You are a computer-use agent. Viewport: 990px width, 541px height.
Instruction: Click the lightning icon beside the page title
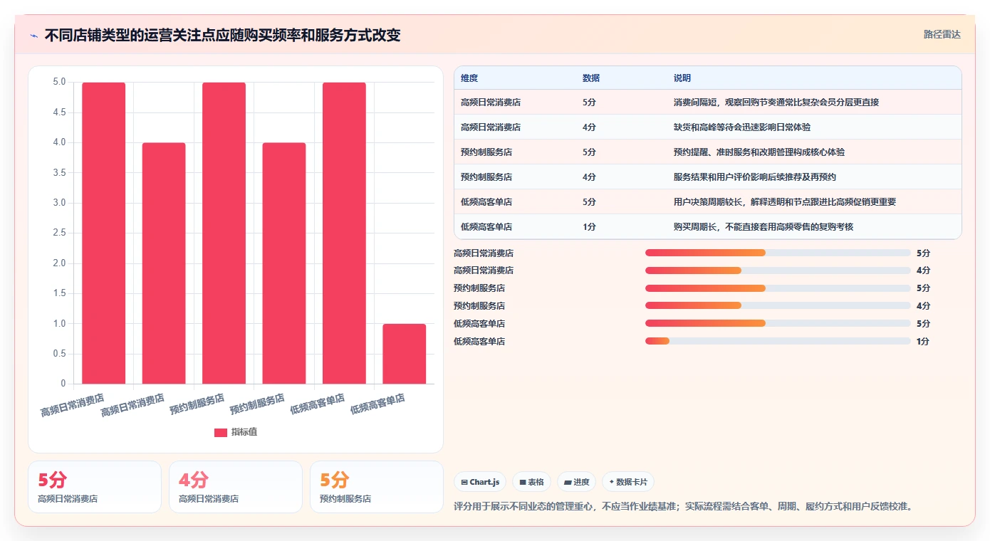(x=33, y=35)
